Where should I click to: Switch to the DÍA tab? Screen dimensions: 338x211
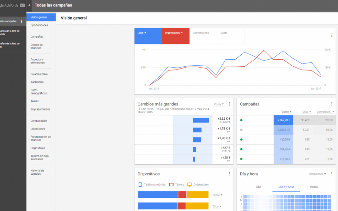click(x=258, y=187)
